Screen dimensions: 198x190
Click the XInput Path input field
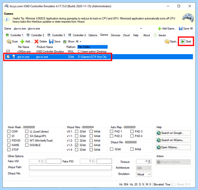(71, 168)
